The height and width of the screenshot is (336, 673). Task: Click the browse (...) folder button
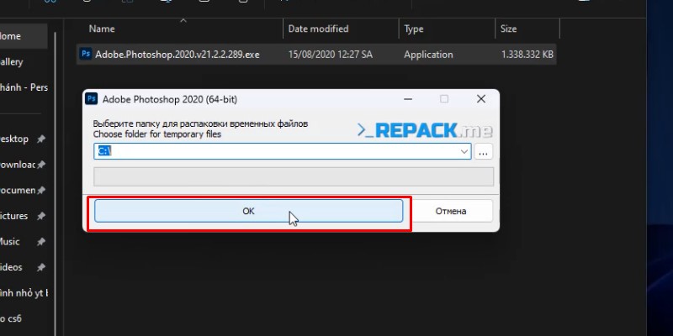coord(483,152)
